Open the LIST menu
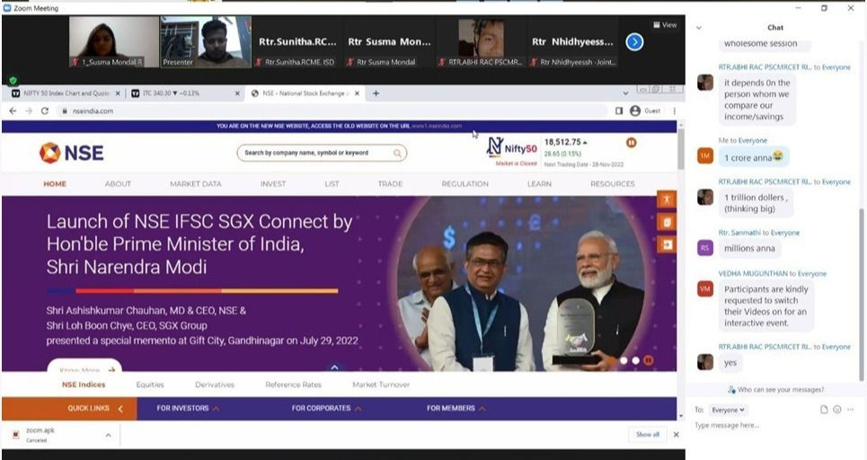 [332, 183]
